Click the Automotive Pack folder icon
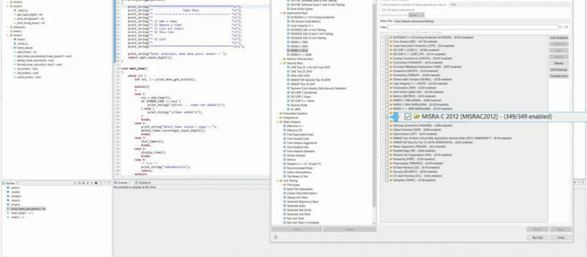This screenshot has height=257, width=587. [x=284, y=13]
